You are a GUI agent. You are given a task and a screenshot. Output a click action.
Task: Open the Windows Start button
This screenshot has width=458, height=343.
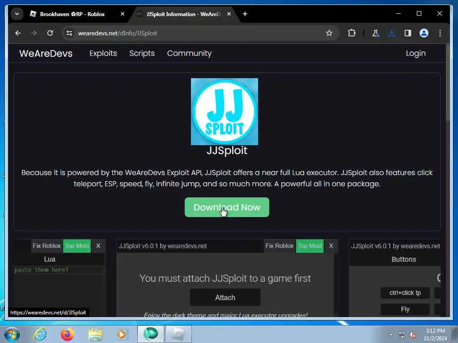(x=12, y=334)
